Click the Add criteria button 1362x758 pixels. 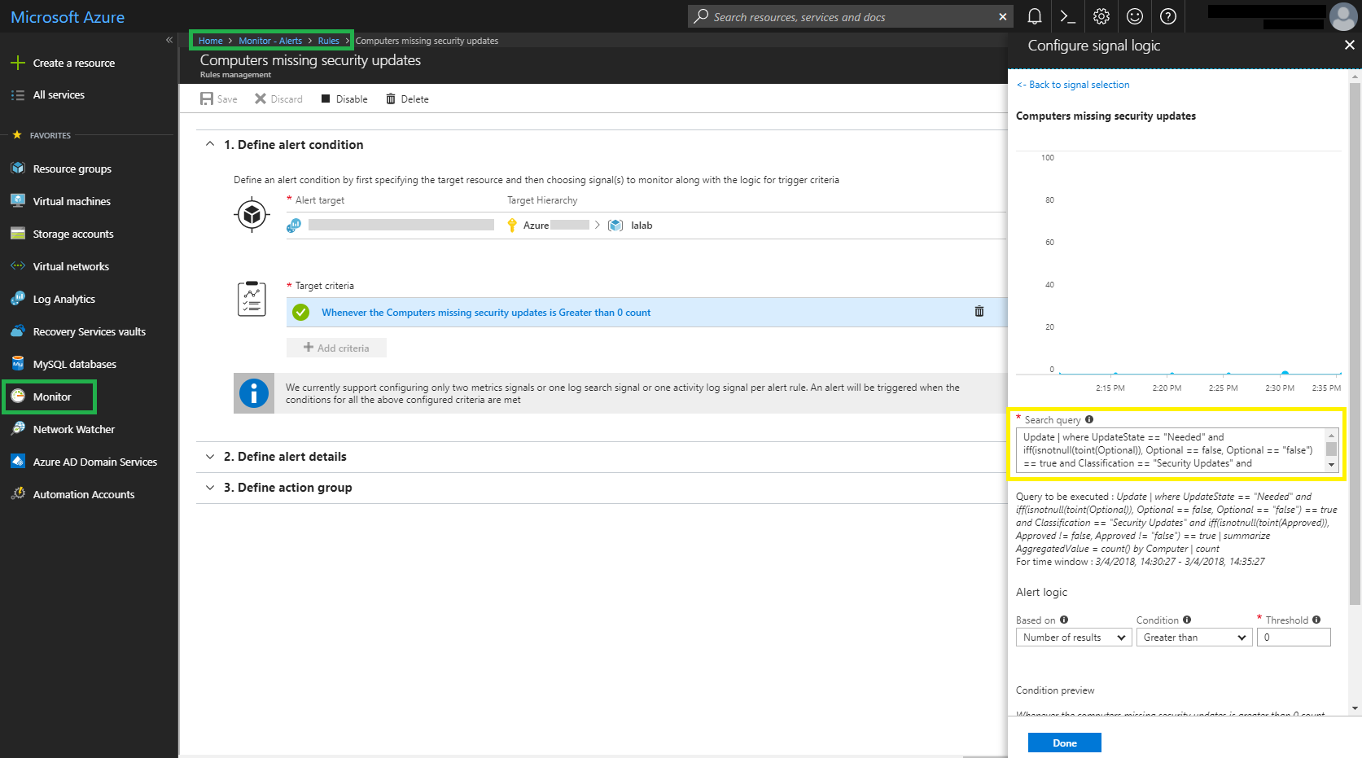pyautogui.click(x=336, y=348)
